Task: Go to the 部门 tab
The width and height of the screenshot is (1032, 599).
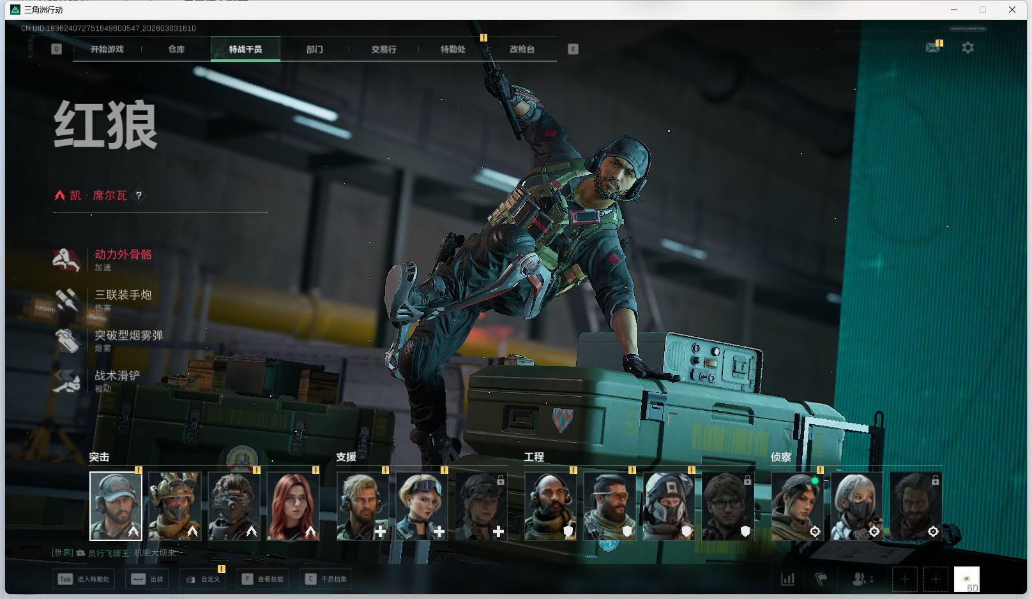Action: click(314, 49)
